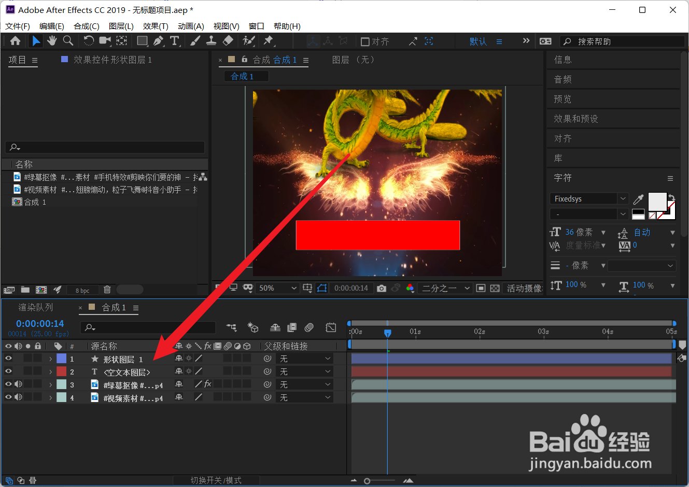Open the 合成(C) menu
The width and height of the screenshot is (689, 487).
click(86, 26)
